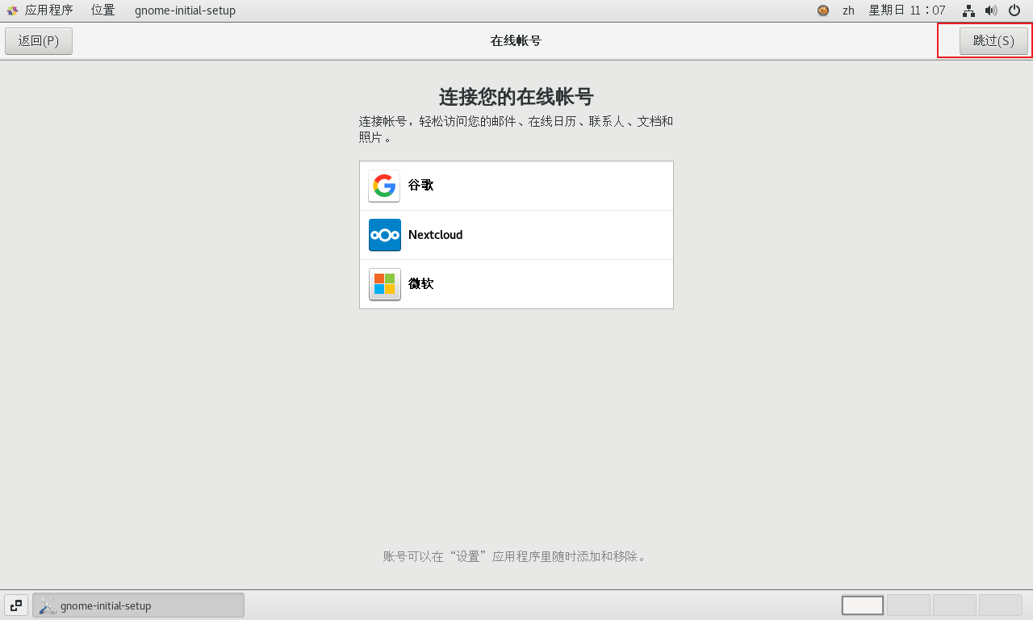Switch to the fourth workspace in the pager
This screenshot has width=1033, height=620.
1001,605
